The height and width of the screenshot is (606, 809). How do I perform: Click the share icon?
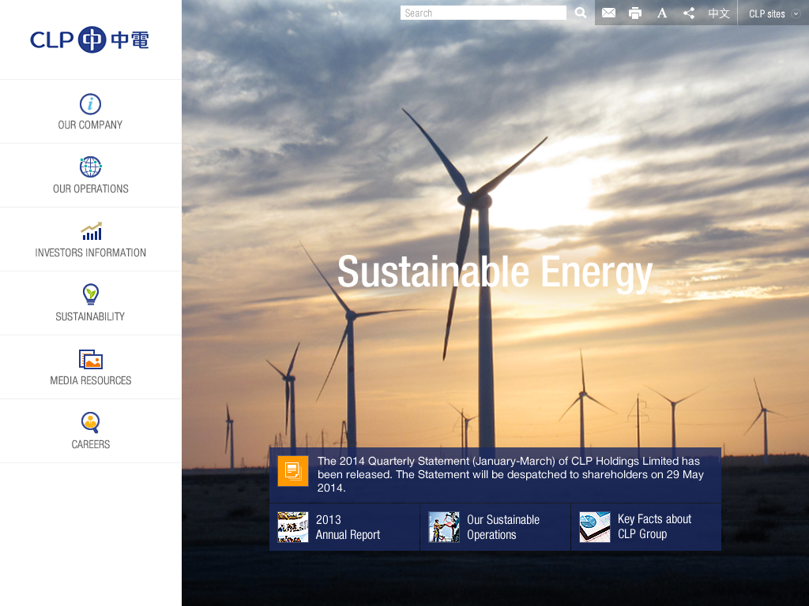pos(689,13)
